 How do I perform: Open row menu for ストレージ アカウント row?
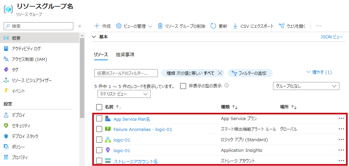click(341, 161)
